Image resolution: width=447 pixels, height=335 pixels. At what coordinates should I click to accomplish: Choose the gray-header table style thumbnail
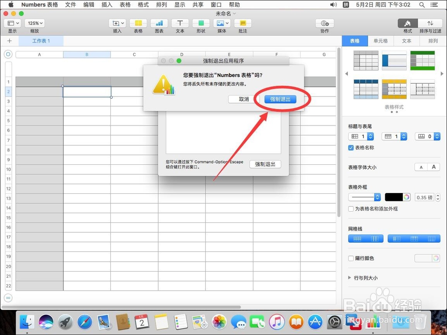tap(366, 60)
